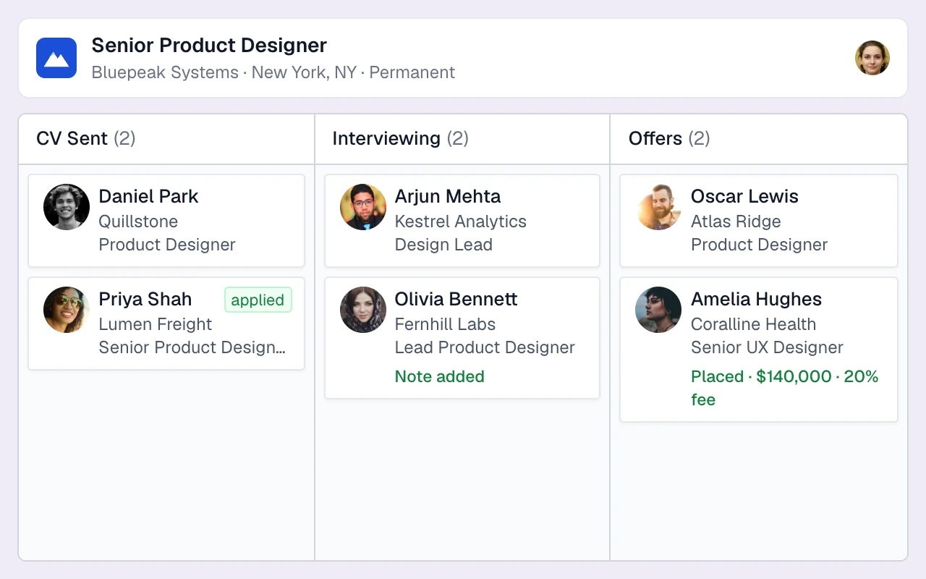Image resolution: width=926 pixels, height=579 pixels.
Task: Open Arjun Mehta's candidate name
Action: coord(448,196)
